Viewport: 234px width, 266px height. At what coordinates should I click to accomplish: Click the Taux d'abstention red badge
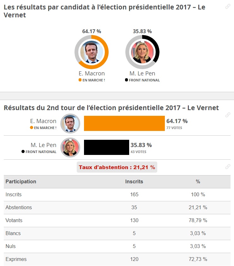click(117, 167)
